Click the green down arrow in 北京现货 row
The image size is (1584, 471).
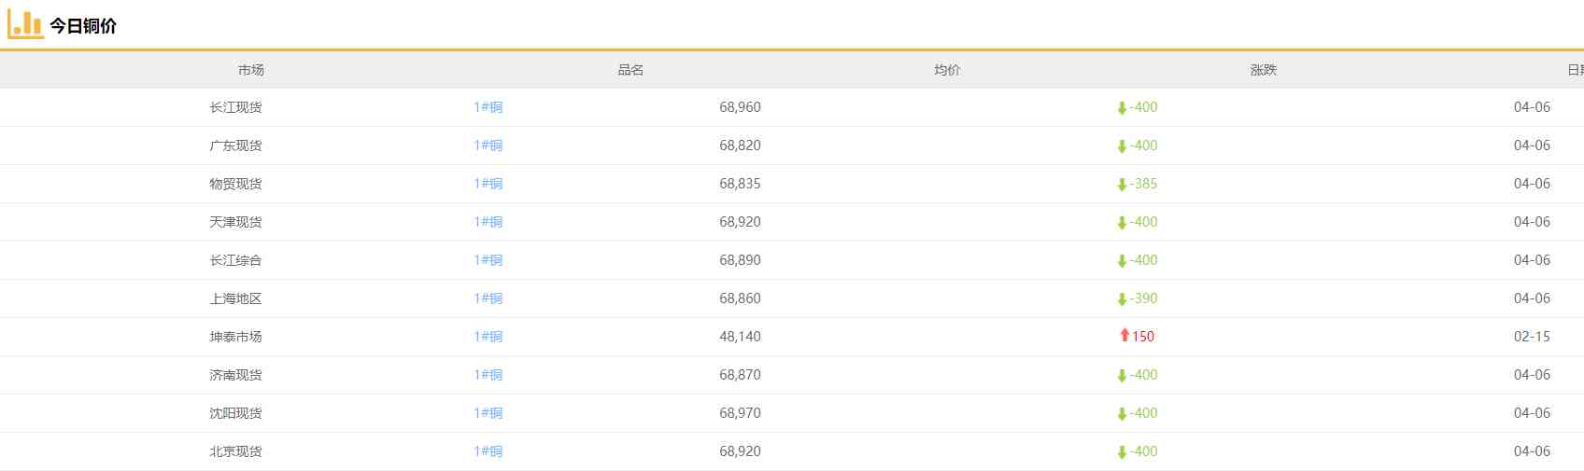[1122, 452]
